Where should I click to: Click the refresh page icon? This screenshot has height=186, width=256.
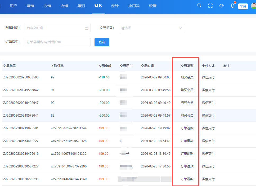[x=222, y=6]
